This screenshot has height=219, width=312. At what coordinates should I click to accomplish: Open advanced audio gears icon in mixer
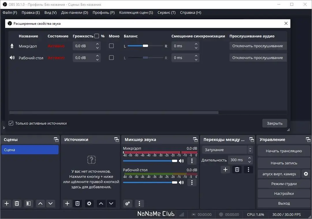click(x=128, y=203)
